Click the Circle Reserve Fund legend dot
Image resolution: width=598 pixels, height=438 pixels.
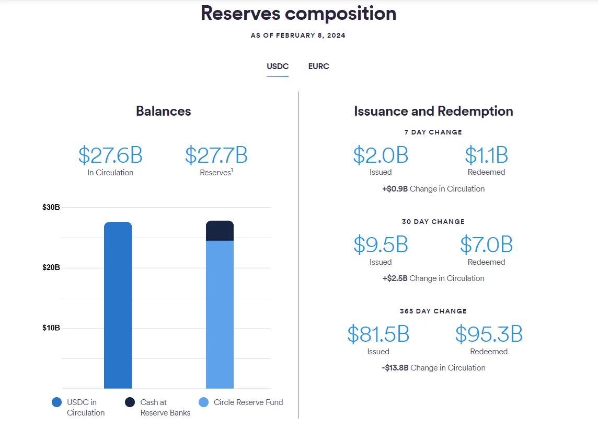pos(204,402)
